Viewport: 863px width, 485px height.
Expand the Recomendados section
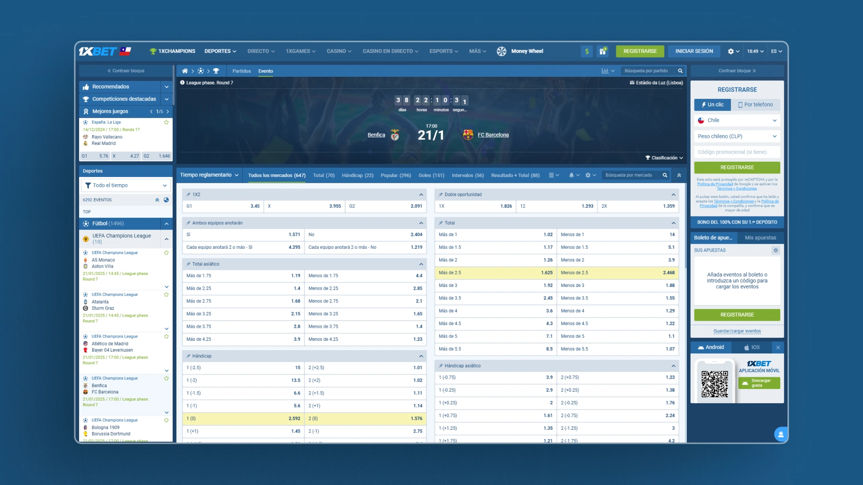click(x=166, y=87)
